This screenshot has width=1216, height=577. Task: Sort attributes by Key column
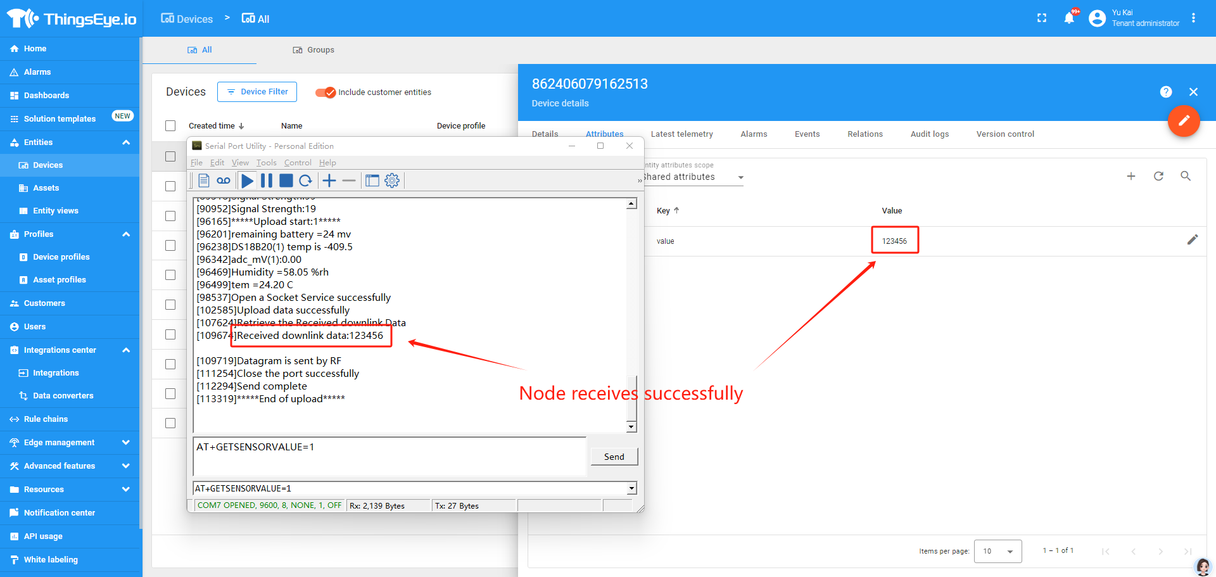[668, 211]
